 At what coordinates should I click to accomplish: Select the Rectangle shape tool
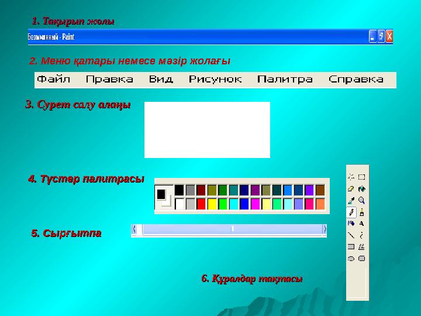[351, 247]
